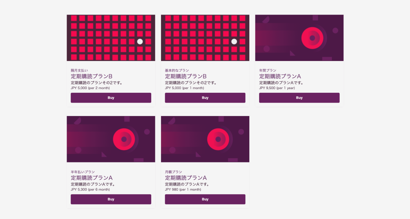Click the 年間プラン label text
The image size is (410, 219).
268,70
